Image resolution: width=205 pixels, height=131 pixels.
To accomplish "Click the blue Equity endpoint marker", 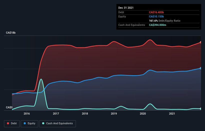I will pos(201,68).
